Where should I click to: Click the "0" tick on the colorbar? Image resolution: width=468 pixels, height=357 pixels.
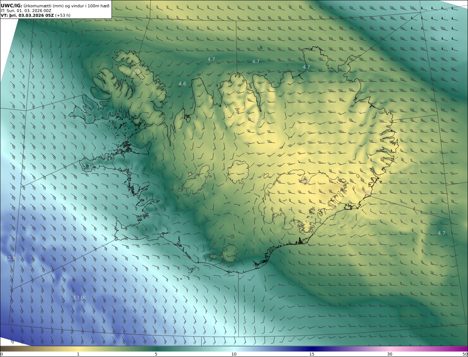click(x=1, y=354)
